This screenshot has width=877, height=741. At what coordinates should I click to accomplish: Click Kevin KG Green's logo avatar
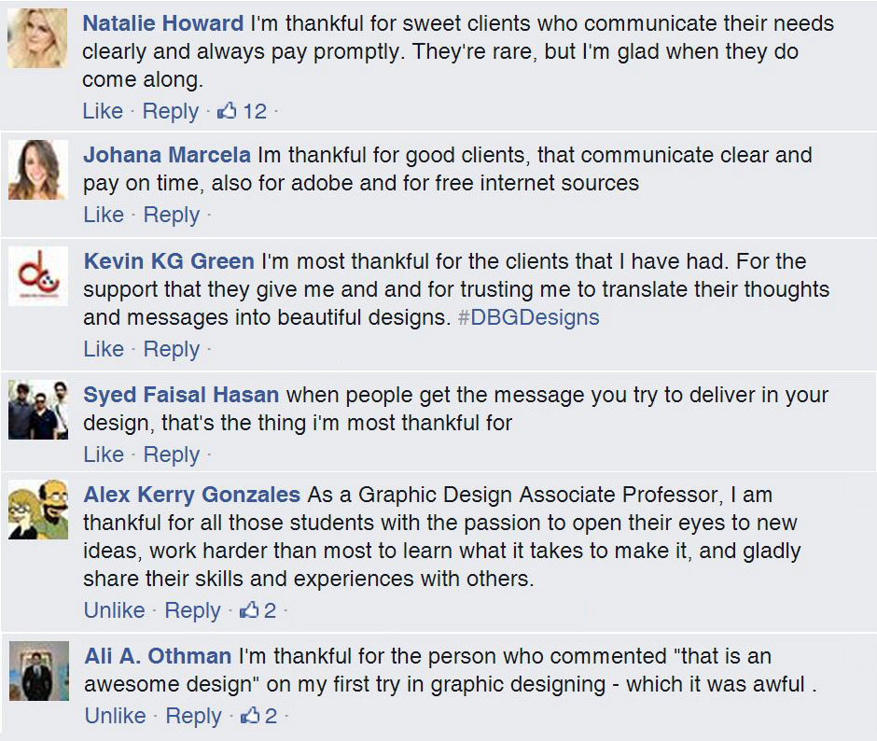coord(38,276)
